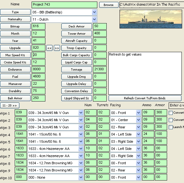
Task: Click the Tonnage field showing 21300
Action: coord(100,69)
